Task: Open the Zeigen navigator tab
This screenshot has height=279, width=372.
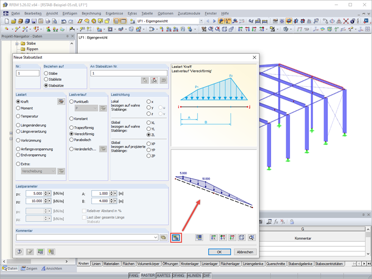Action: tap(29, 269)
